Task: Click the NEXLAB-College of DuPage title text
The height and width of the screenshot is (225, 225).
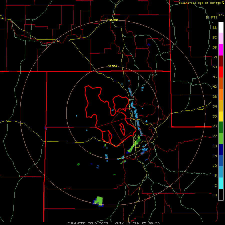Action: pyautogui.click(x=200, y=3)
